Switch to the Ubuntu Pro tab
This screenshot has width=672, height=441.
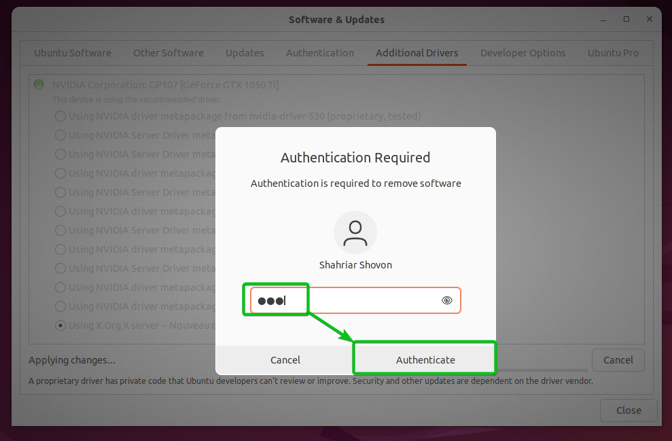pos(614,53)
